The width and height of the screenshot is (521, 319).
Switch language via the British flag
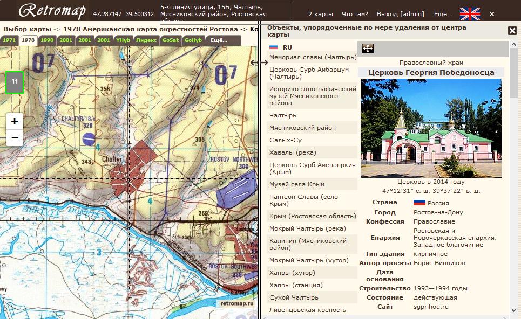click(470, 14)
